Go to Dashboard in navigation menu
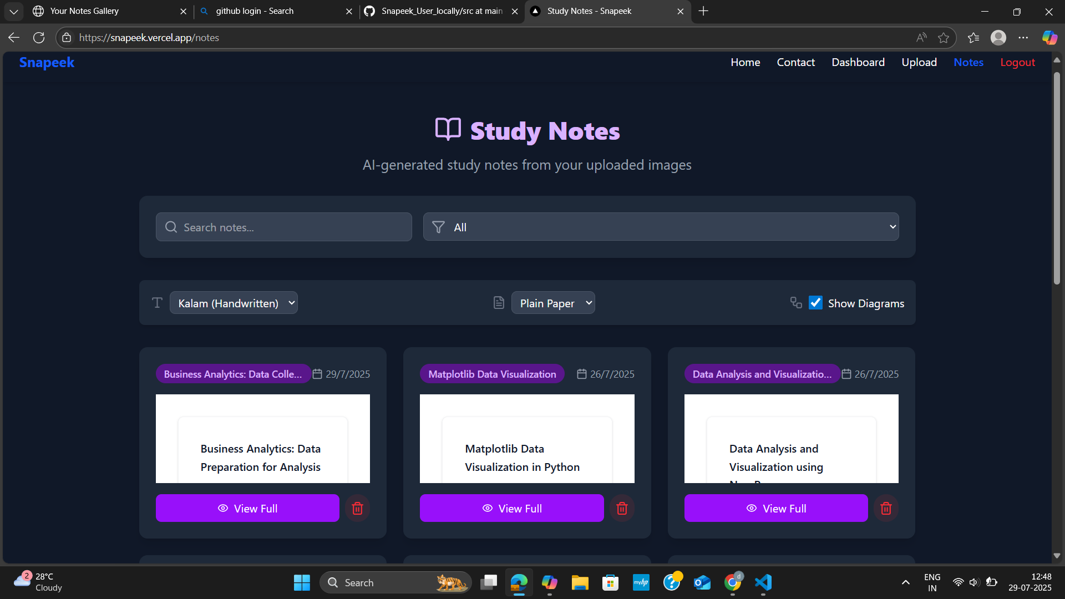This screenshot has height=599, width=1065. (858, 62)
